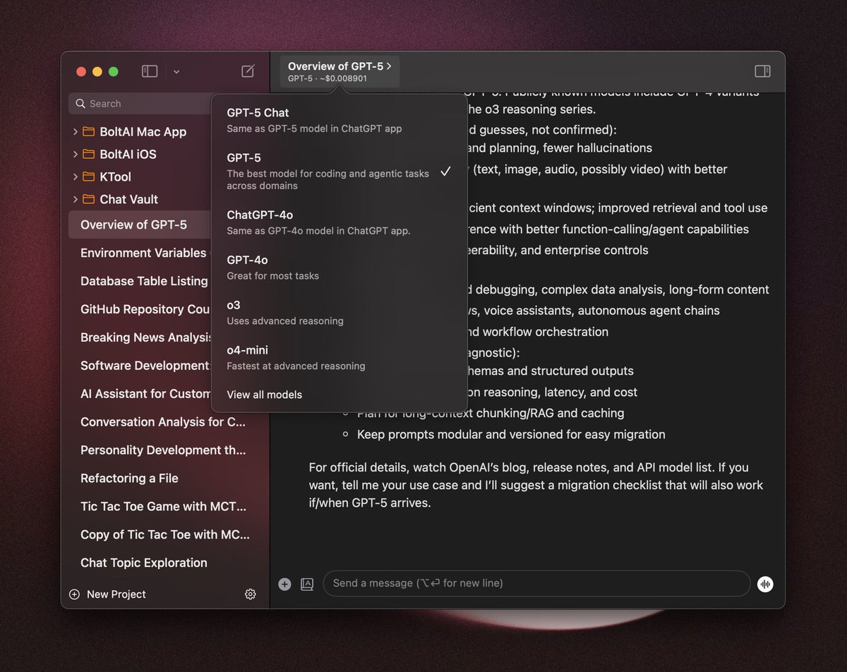Click the green zoom window button

coord(114,71)
